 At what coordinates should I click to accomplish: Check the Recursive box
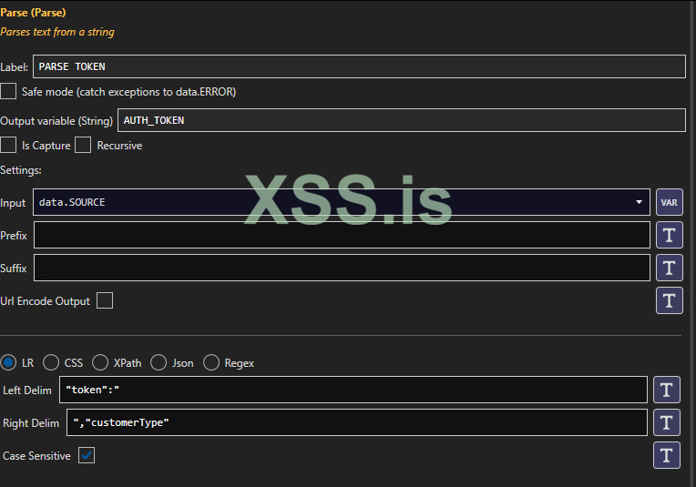click(x=83, y=145)
